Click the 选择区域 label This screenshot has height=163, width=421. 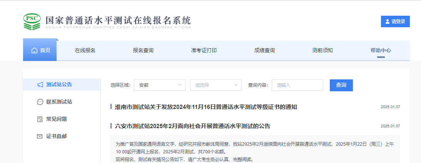(x=120, y=86)
